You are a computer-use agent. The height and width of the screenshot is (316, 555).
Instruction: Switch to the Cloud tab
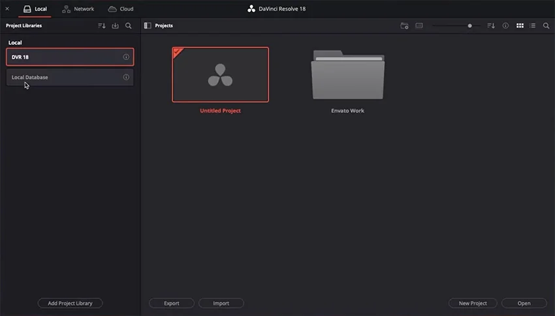tap(121, 9)
